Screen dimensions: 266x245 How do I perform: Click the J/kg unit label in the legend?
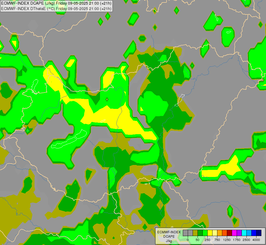pyautogui.click(x=169, y=241)
